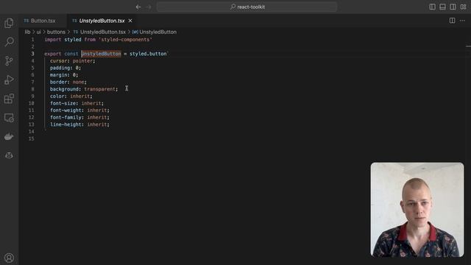471x265 pixels.
Task: Open the Docker view
Action: pyautogui.click(x=9, y=137)
